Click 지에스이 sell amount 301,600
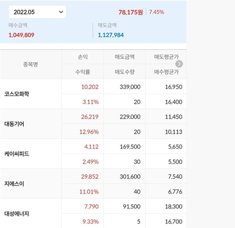Image resolution: width=235 pixels, height=228 pixels. tap(130, 177)
